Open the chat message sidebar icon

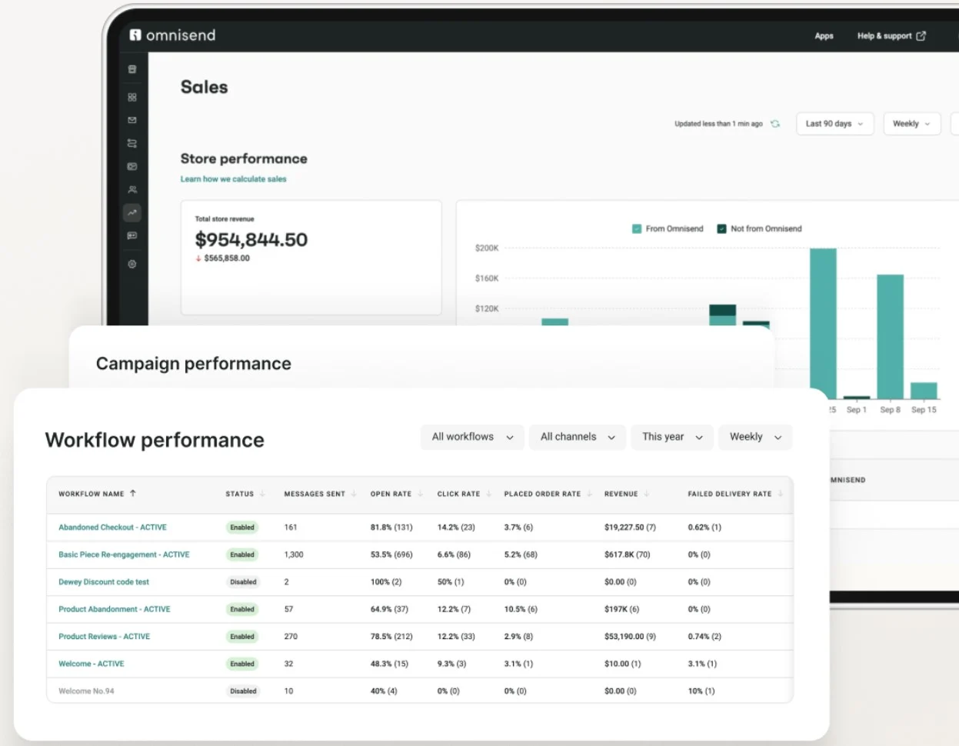132,235
